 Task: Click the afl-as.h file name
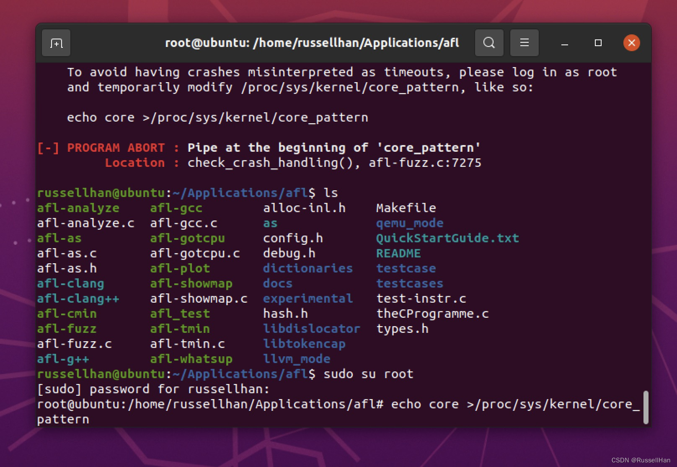coord(67,268)
